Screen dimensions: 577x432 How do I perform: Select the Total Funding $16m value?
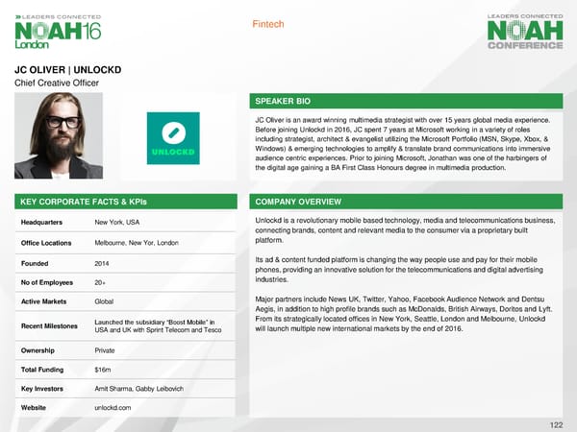click(x=104, y=369)
